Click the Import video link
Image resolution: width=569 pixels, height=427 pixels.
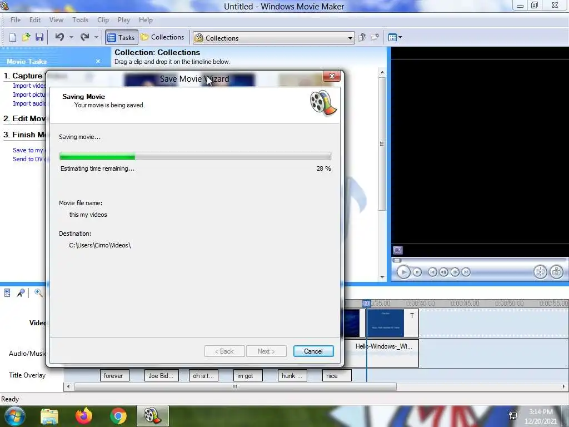point(29,86)
